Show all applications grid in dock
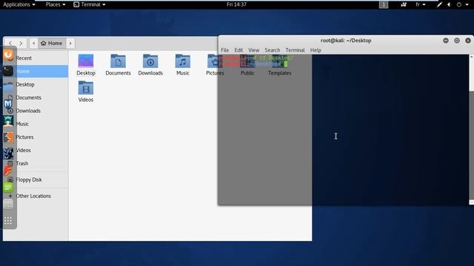 click(8, 221)
